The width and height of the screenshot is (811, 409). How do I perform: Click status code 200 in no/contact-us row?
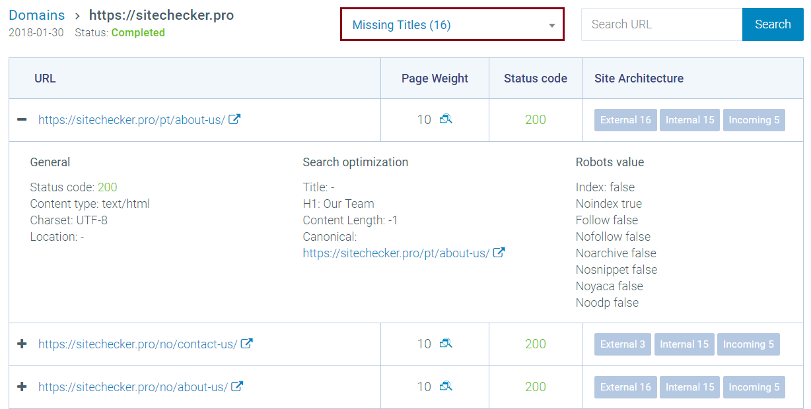pos(536,344)
